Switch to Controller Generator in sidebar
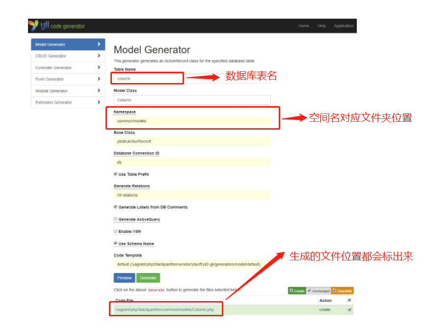Image resolution: width=426 pixels, height=334 pixels. point(68,67)
